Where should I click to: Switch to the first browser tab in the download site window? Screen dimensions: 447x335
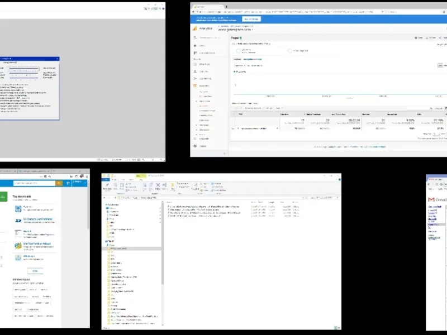point(7,171)
